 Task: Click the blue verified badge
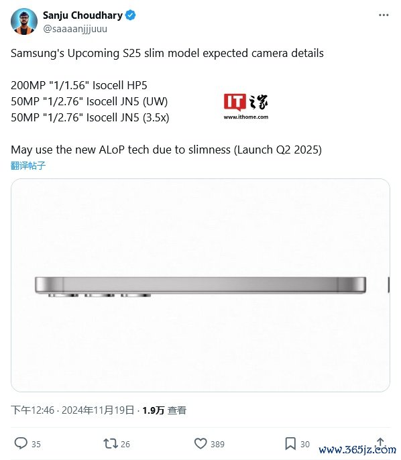pyautogui.click(x=130, y=15)
